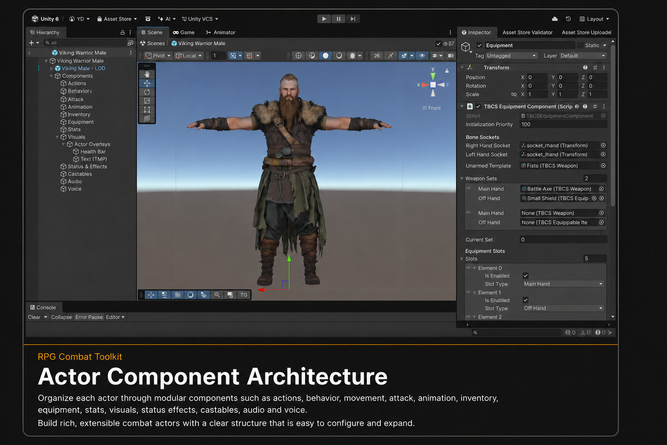Open Slot Type Off Hand dropdown
This screenshot has width=667, height=445.
563,308
